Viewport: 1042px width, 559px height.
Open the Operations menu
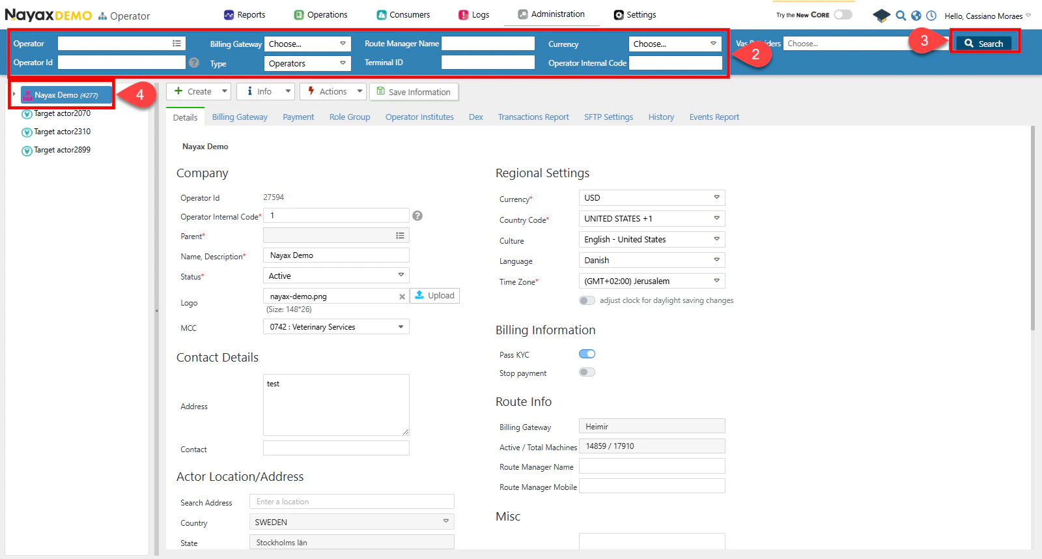click(321, 14)
